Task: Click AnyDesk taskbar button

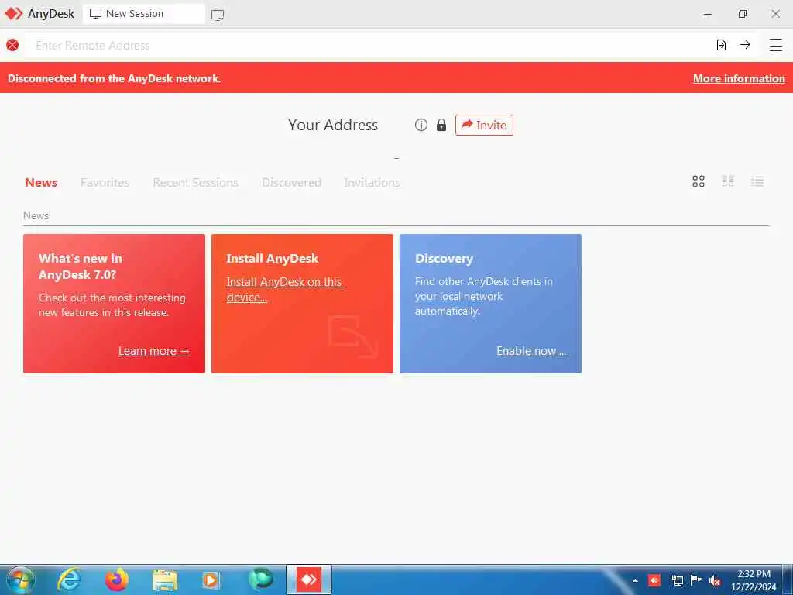Action: pos(309,580)
